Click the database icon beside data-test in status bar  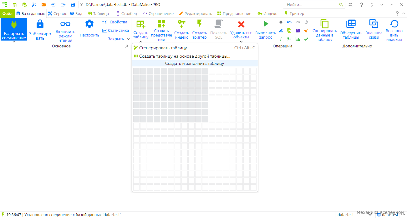pyautogui.click(x=379, y=215)
